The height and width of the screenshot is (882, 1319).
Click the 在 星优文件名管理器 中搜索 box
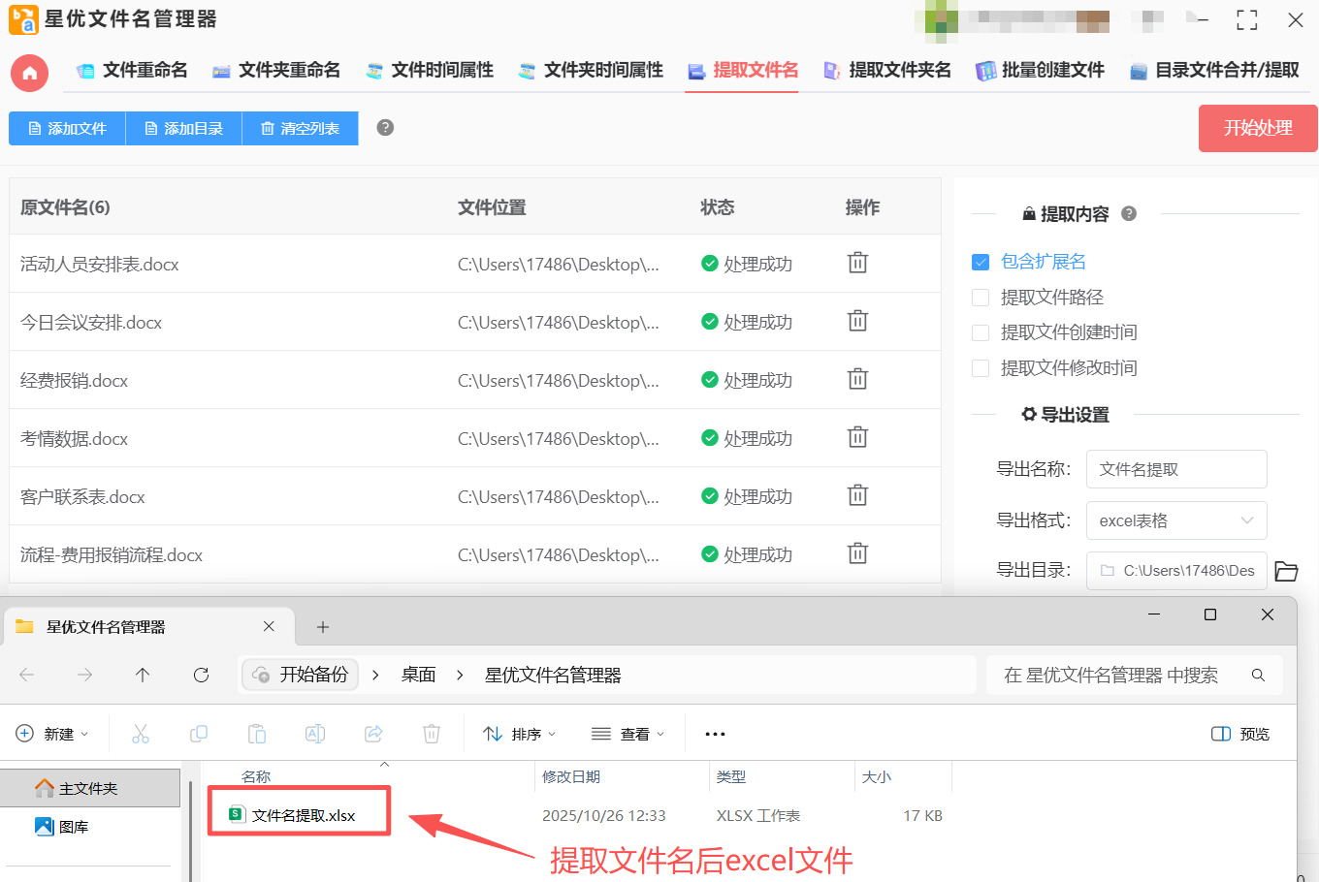tap(1135, 676)
